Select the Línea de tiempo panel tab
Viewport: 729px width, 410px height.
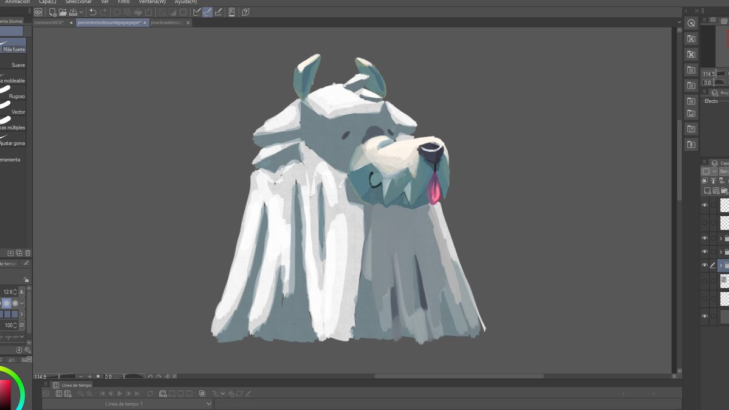tap(72, 385)
